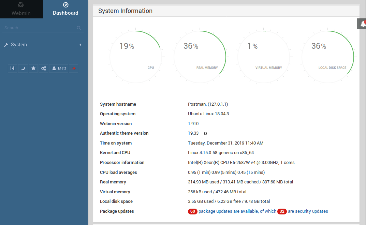Image resolution: width=366 pixels, height=225 pixels.
Task: Log out using the red exit icon
Action: 73,68
